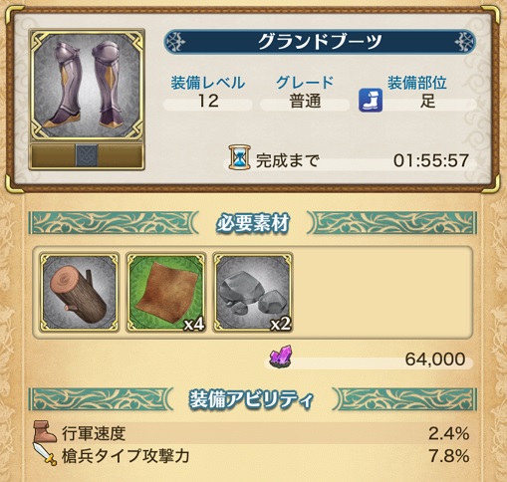The width and height of the screenshot is (507, 482).
Task: Tap the blue boot slot icon
Action: click(x=371, y=100)
